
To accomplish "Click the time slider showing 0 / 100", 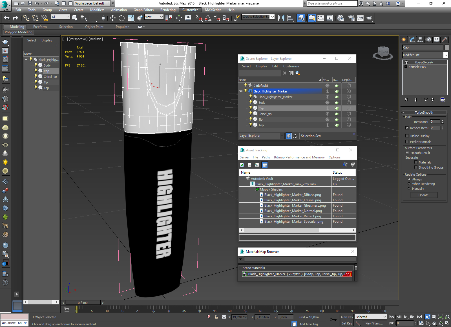I will click(x=83, y=303).
